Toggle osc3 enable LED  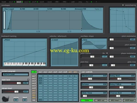click(x=30, y=2)
